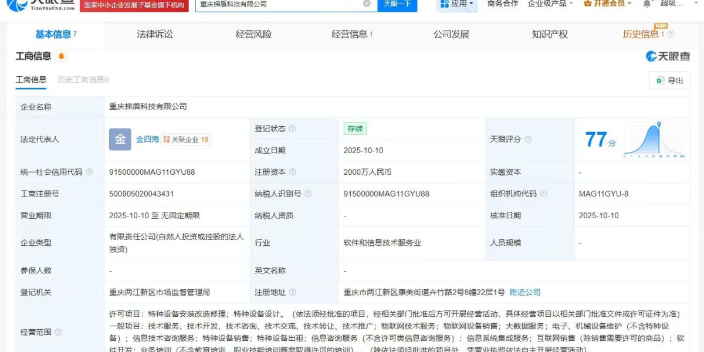Click the help icon next to 组织机构代码
This screenshot has height=352, width=704.
coord(543,194)
